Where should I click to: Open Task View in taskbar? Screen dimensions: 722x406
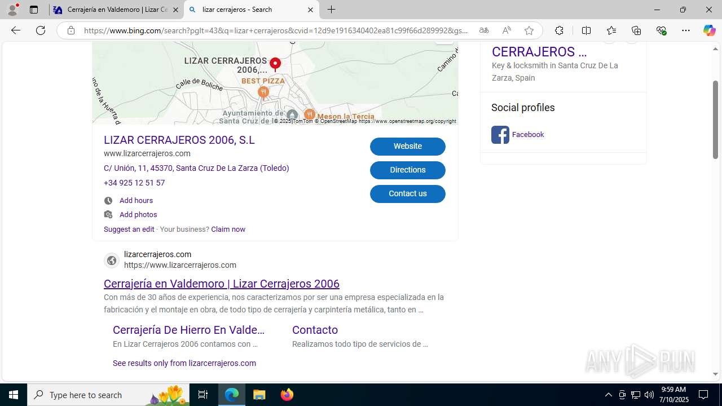(203, 395)
